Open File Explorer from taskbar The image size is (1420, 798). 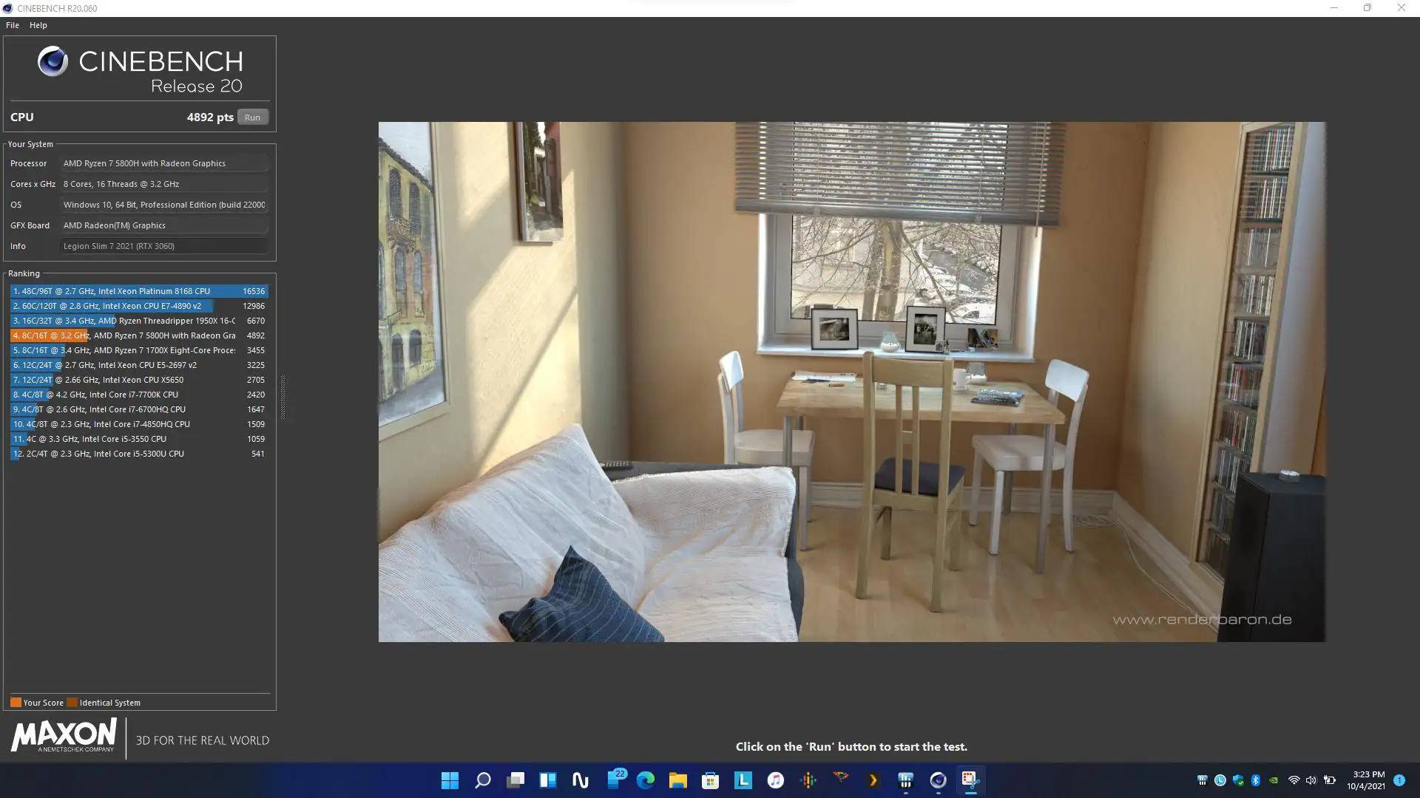click(x=677, y=780)
